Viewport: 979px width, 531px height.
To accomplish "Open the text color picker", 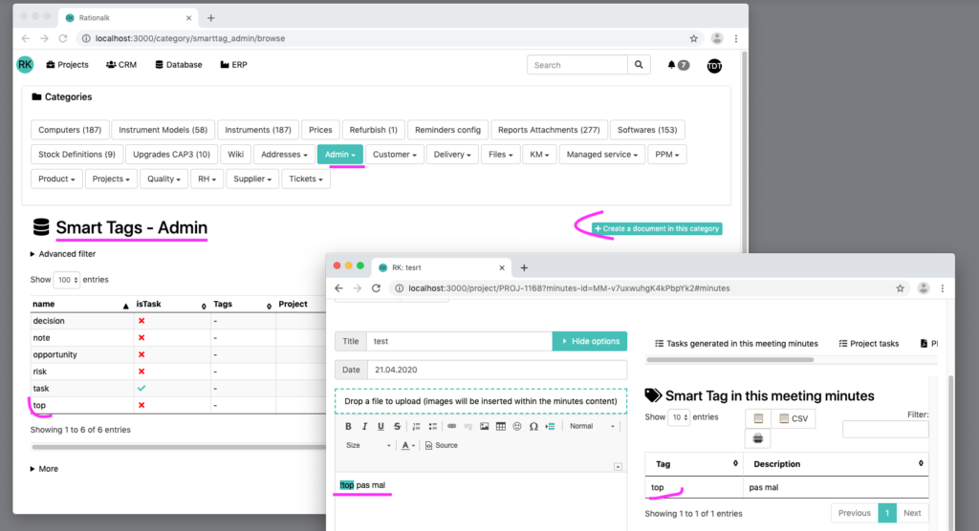I will (408, 445).
